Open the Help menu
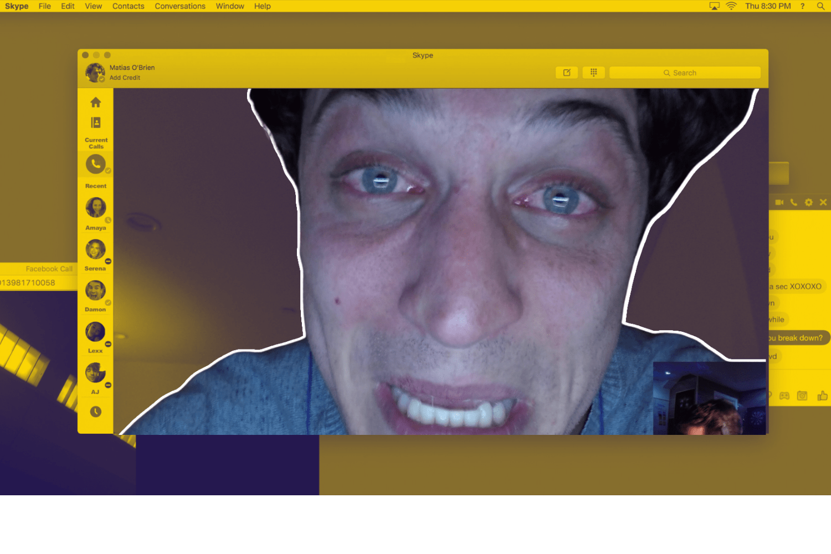The image size is (831, 554). [263, 6]
